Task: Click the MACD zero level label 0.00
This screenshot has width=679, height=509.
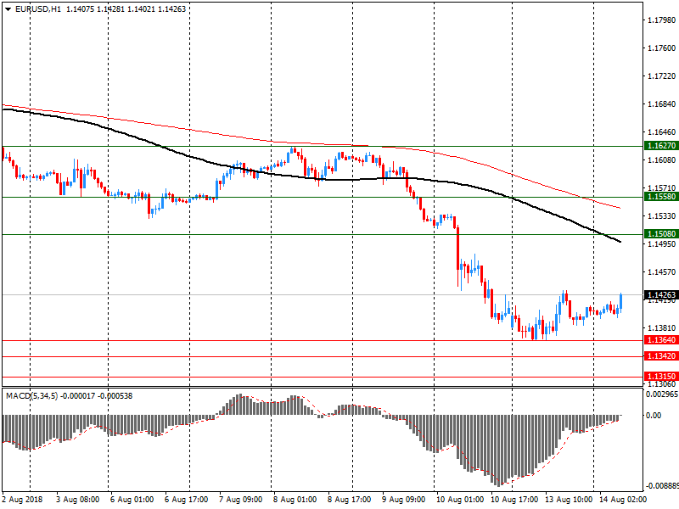Action: pos(654,416)
